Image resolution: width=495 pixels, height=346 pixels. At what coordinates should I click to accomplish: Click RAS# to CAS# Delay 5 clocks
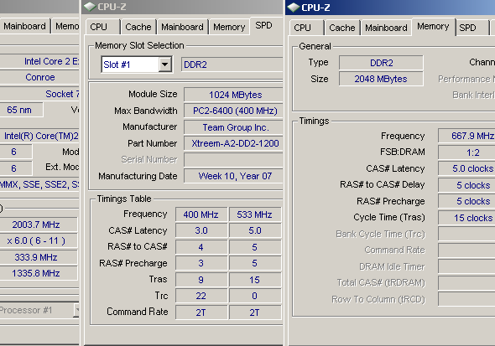click(x=466, y=185)
